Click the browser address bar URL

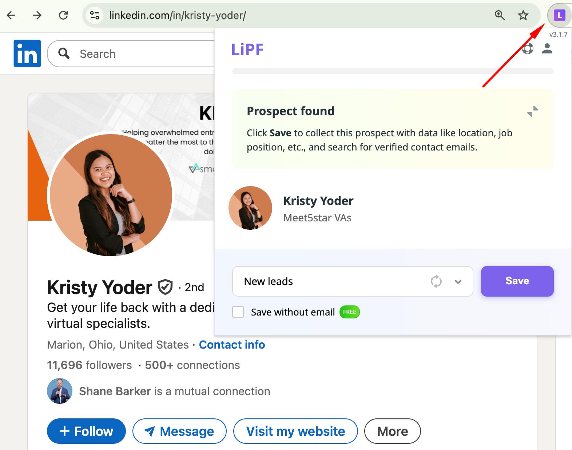pyautogui.click(x=178, y=15)
